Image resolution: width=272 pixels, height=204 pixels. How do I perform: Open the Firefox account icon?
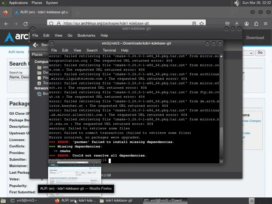coord(246,24)
